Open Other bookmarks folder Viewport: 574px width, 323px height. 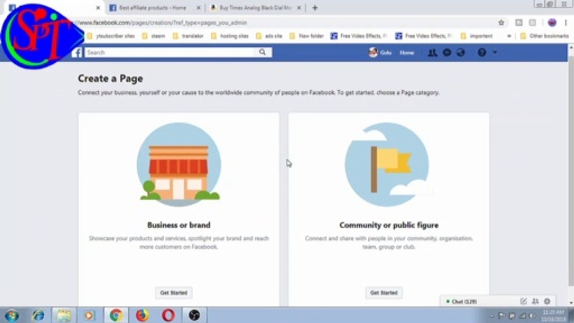544,36
